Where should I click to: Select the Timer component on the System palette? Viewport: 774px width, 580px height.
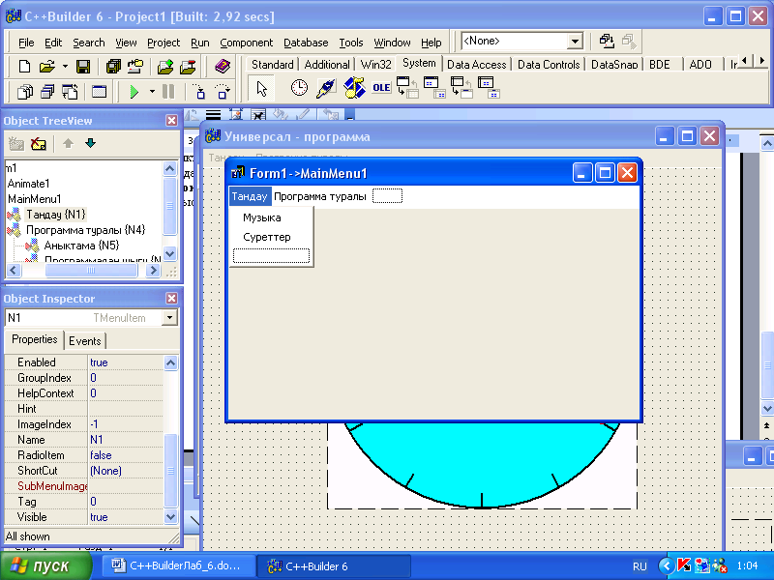point(300,89)
